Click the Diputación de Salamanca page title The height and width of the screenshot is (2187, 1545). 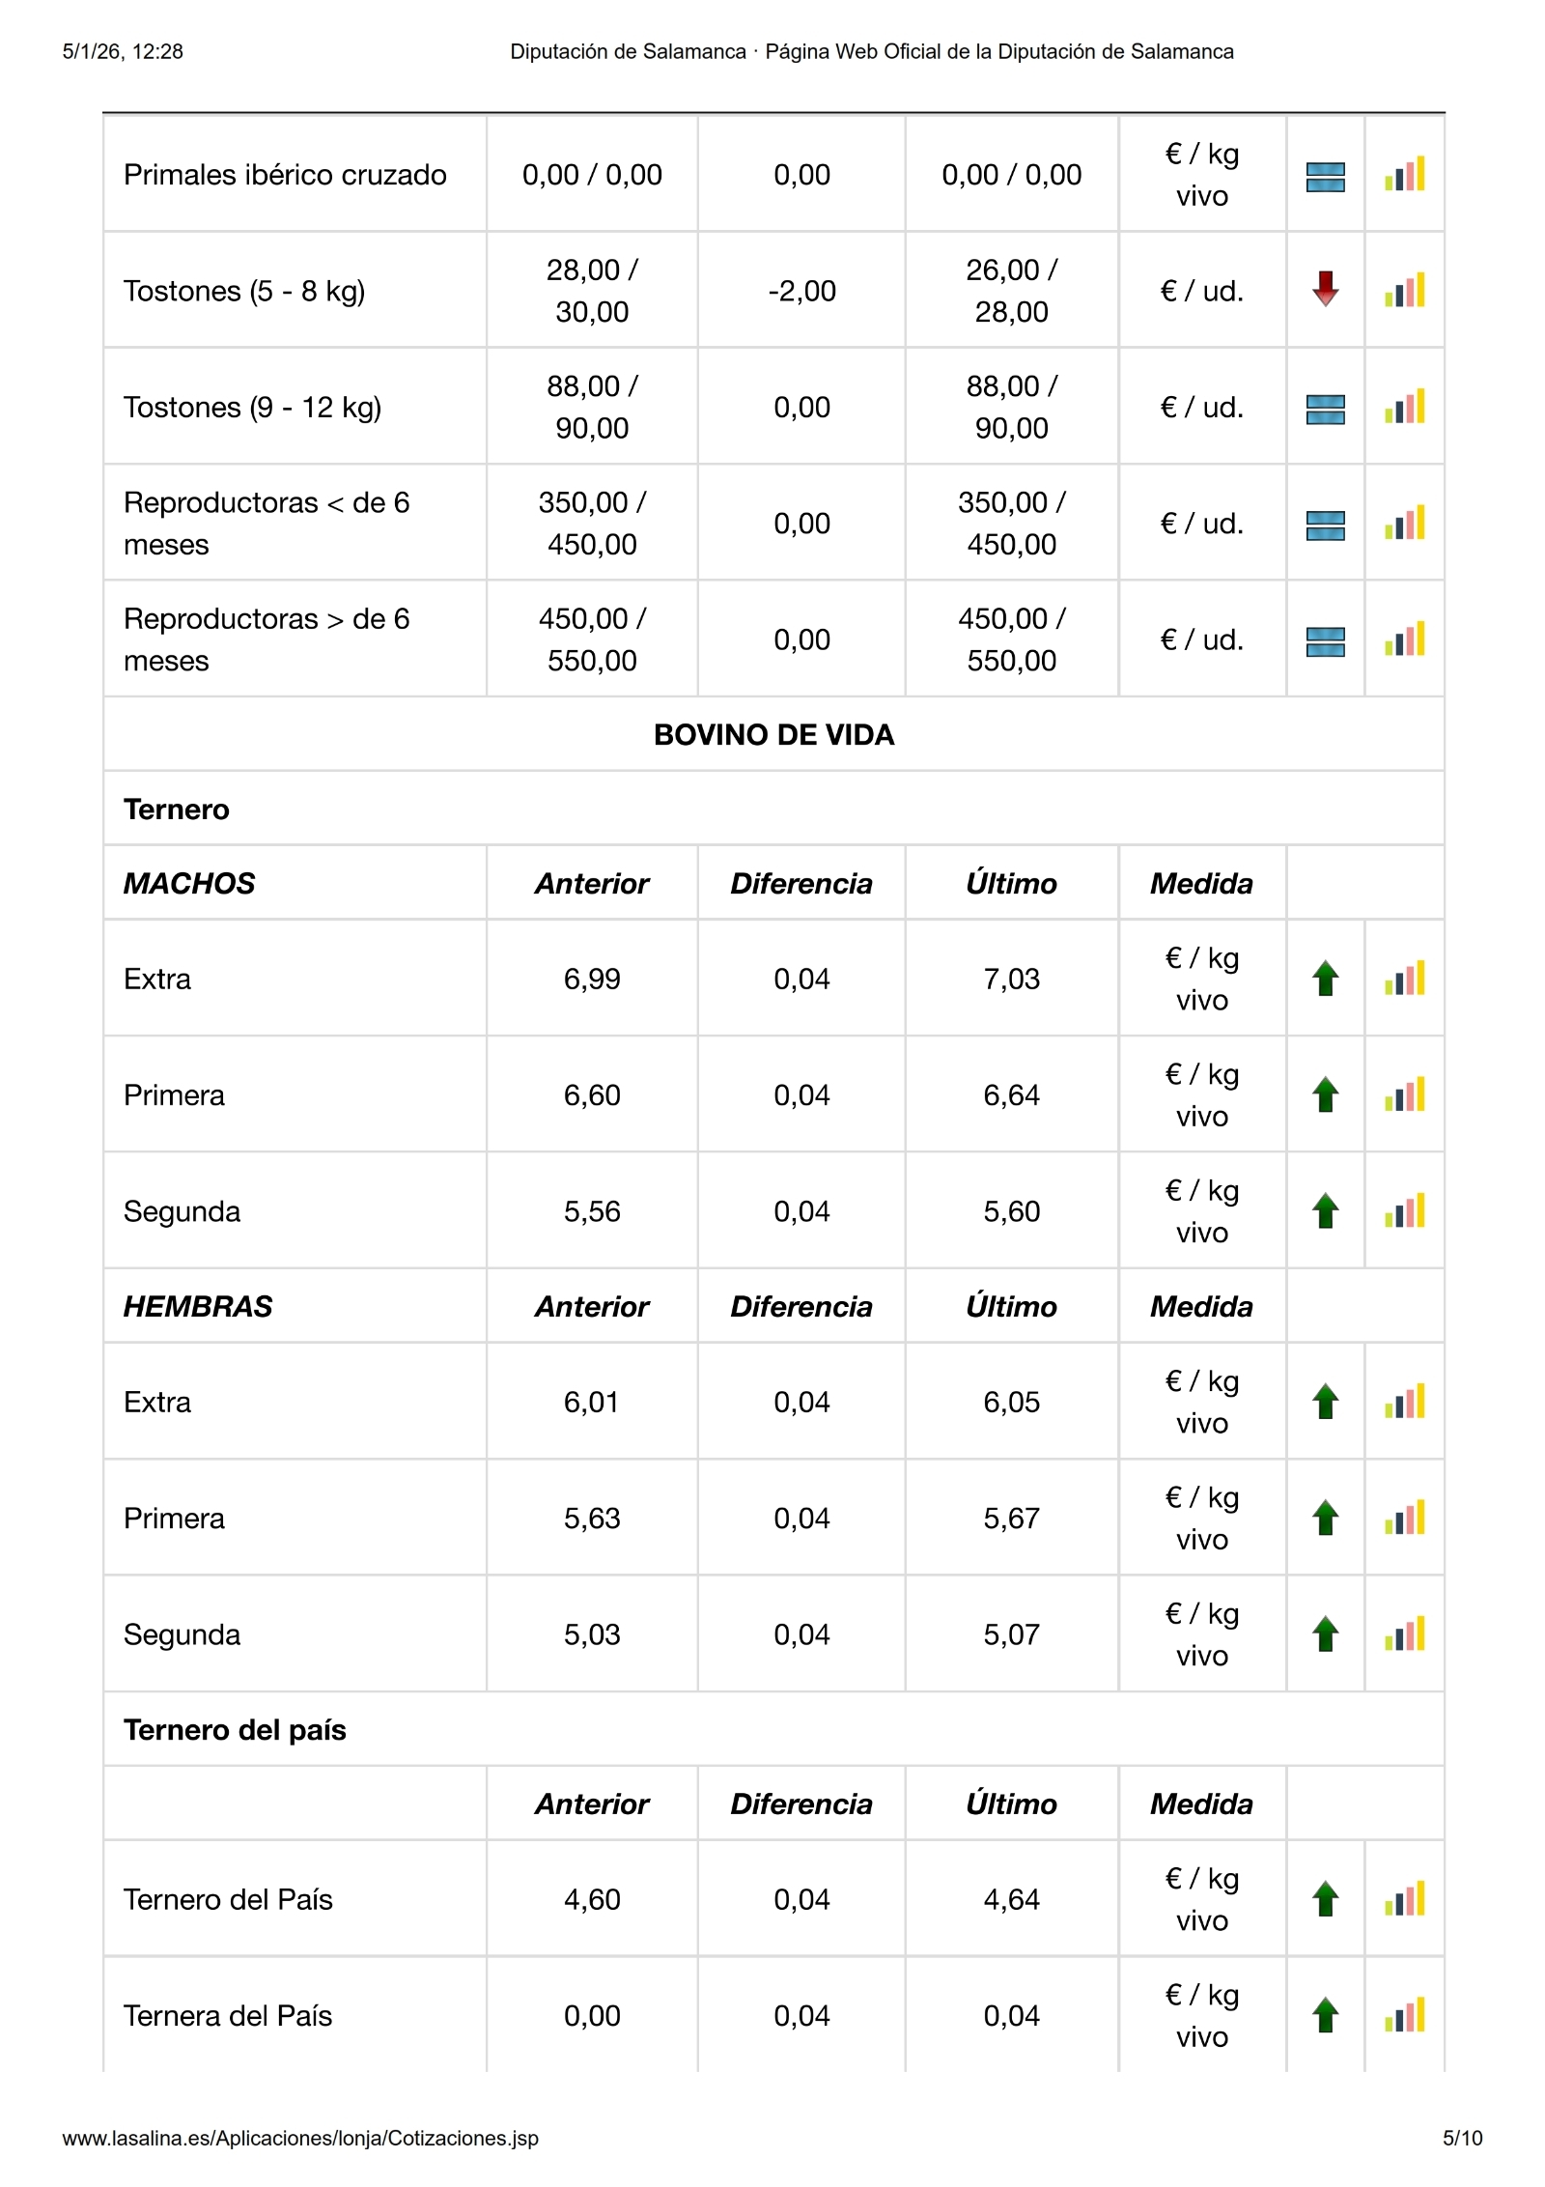(x=871, y=52)
